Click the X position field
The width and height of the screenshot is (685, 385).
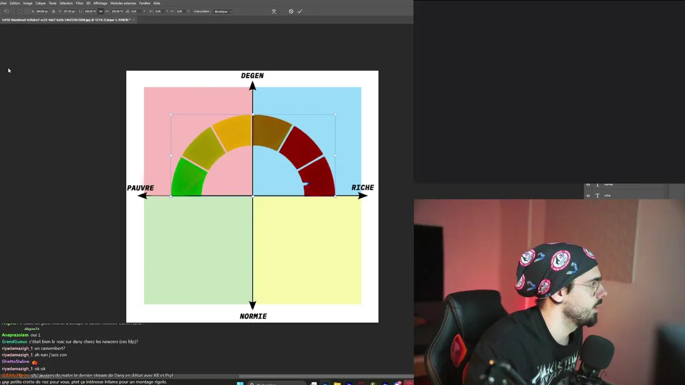42,11
